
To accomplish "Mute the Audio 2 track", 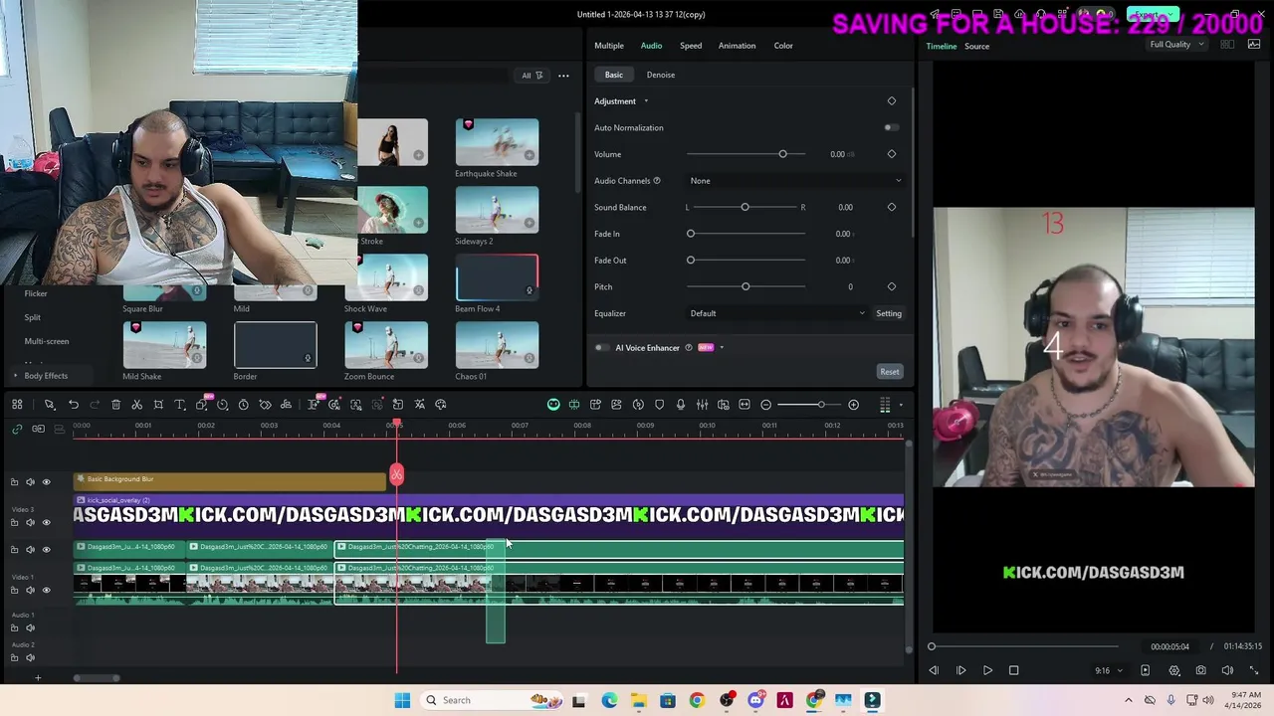I will coord(30,657).
